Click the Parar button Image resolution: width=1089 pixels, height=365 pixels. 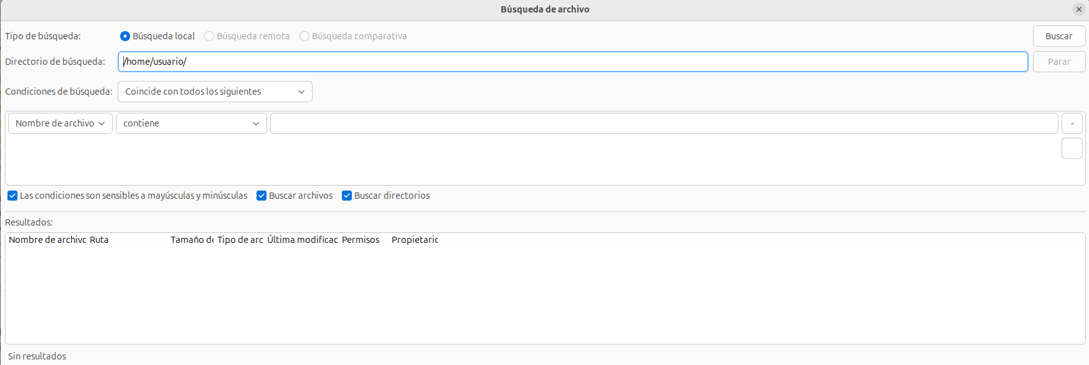[1058, 62]
